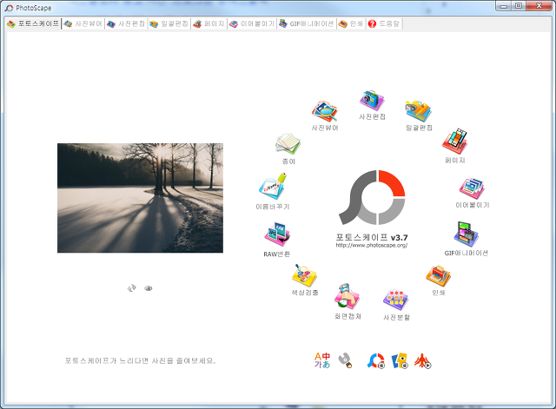This screenshot has height=409, width=556.
Task: Open the 도움말 help tab
Action: [x=384, y=23]
